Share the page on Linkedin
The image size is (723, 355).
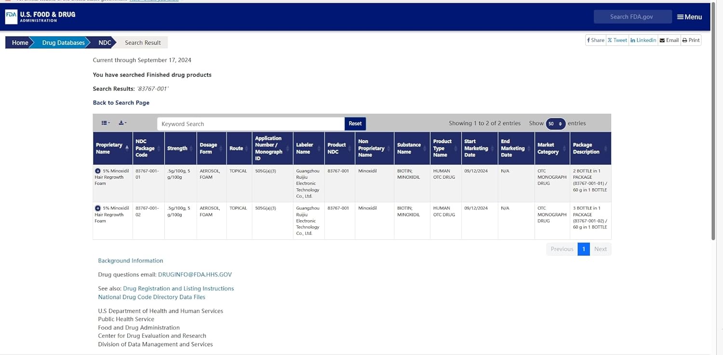pyautogui.click(x=643, y=40)
